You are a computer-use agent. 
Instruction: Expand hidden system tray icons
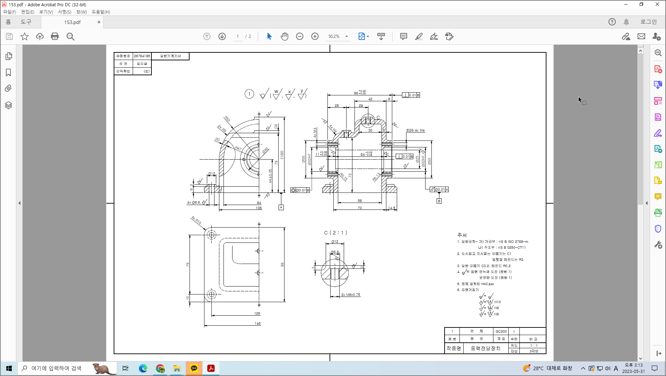coord(584,368)
